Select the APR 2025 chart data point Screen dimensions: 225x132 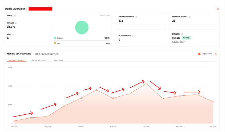point(113,98)
